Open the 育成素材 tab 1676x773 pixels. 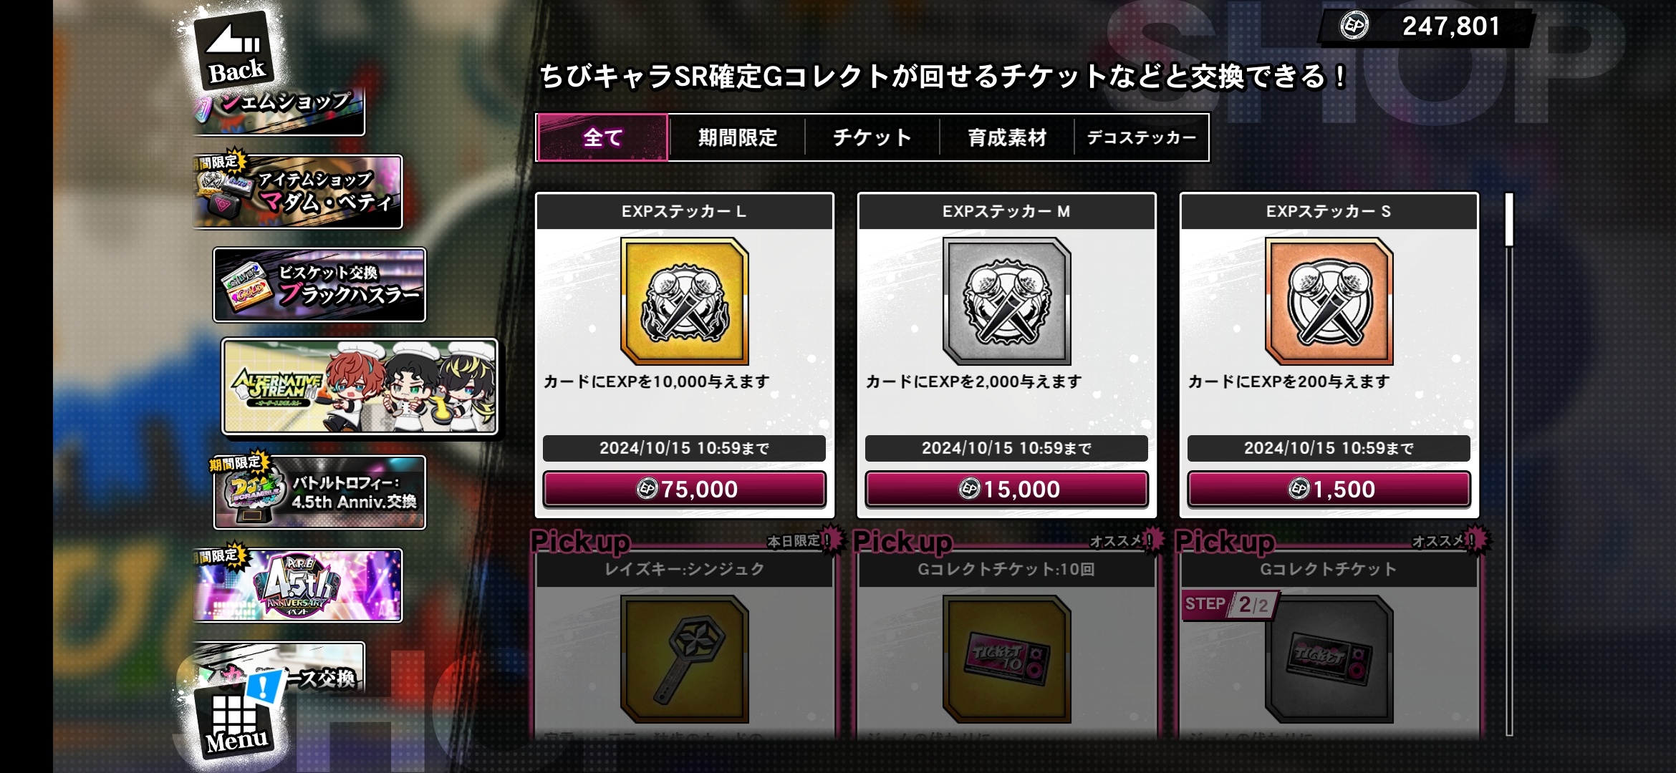pyautogui.click(x=1006, y=137)
